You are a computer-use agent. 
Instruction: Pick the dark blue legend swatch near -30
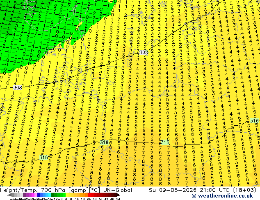39,195
